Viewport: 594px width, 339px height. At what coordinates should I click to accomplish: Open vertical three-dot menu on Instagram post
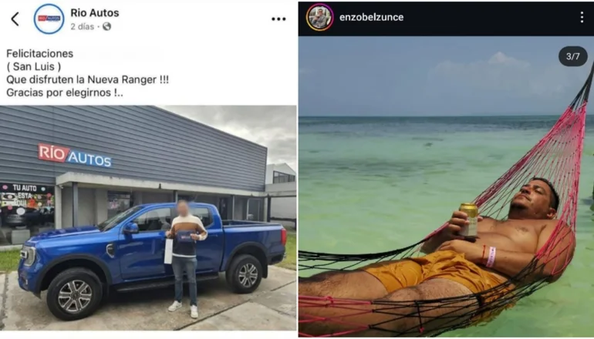point(582,17)
